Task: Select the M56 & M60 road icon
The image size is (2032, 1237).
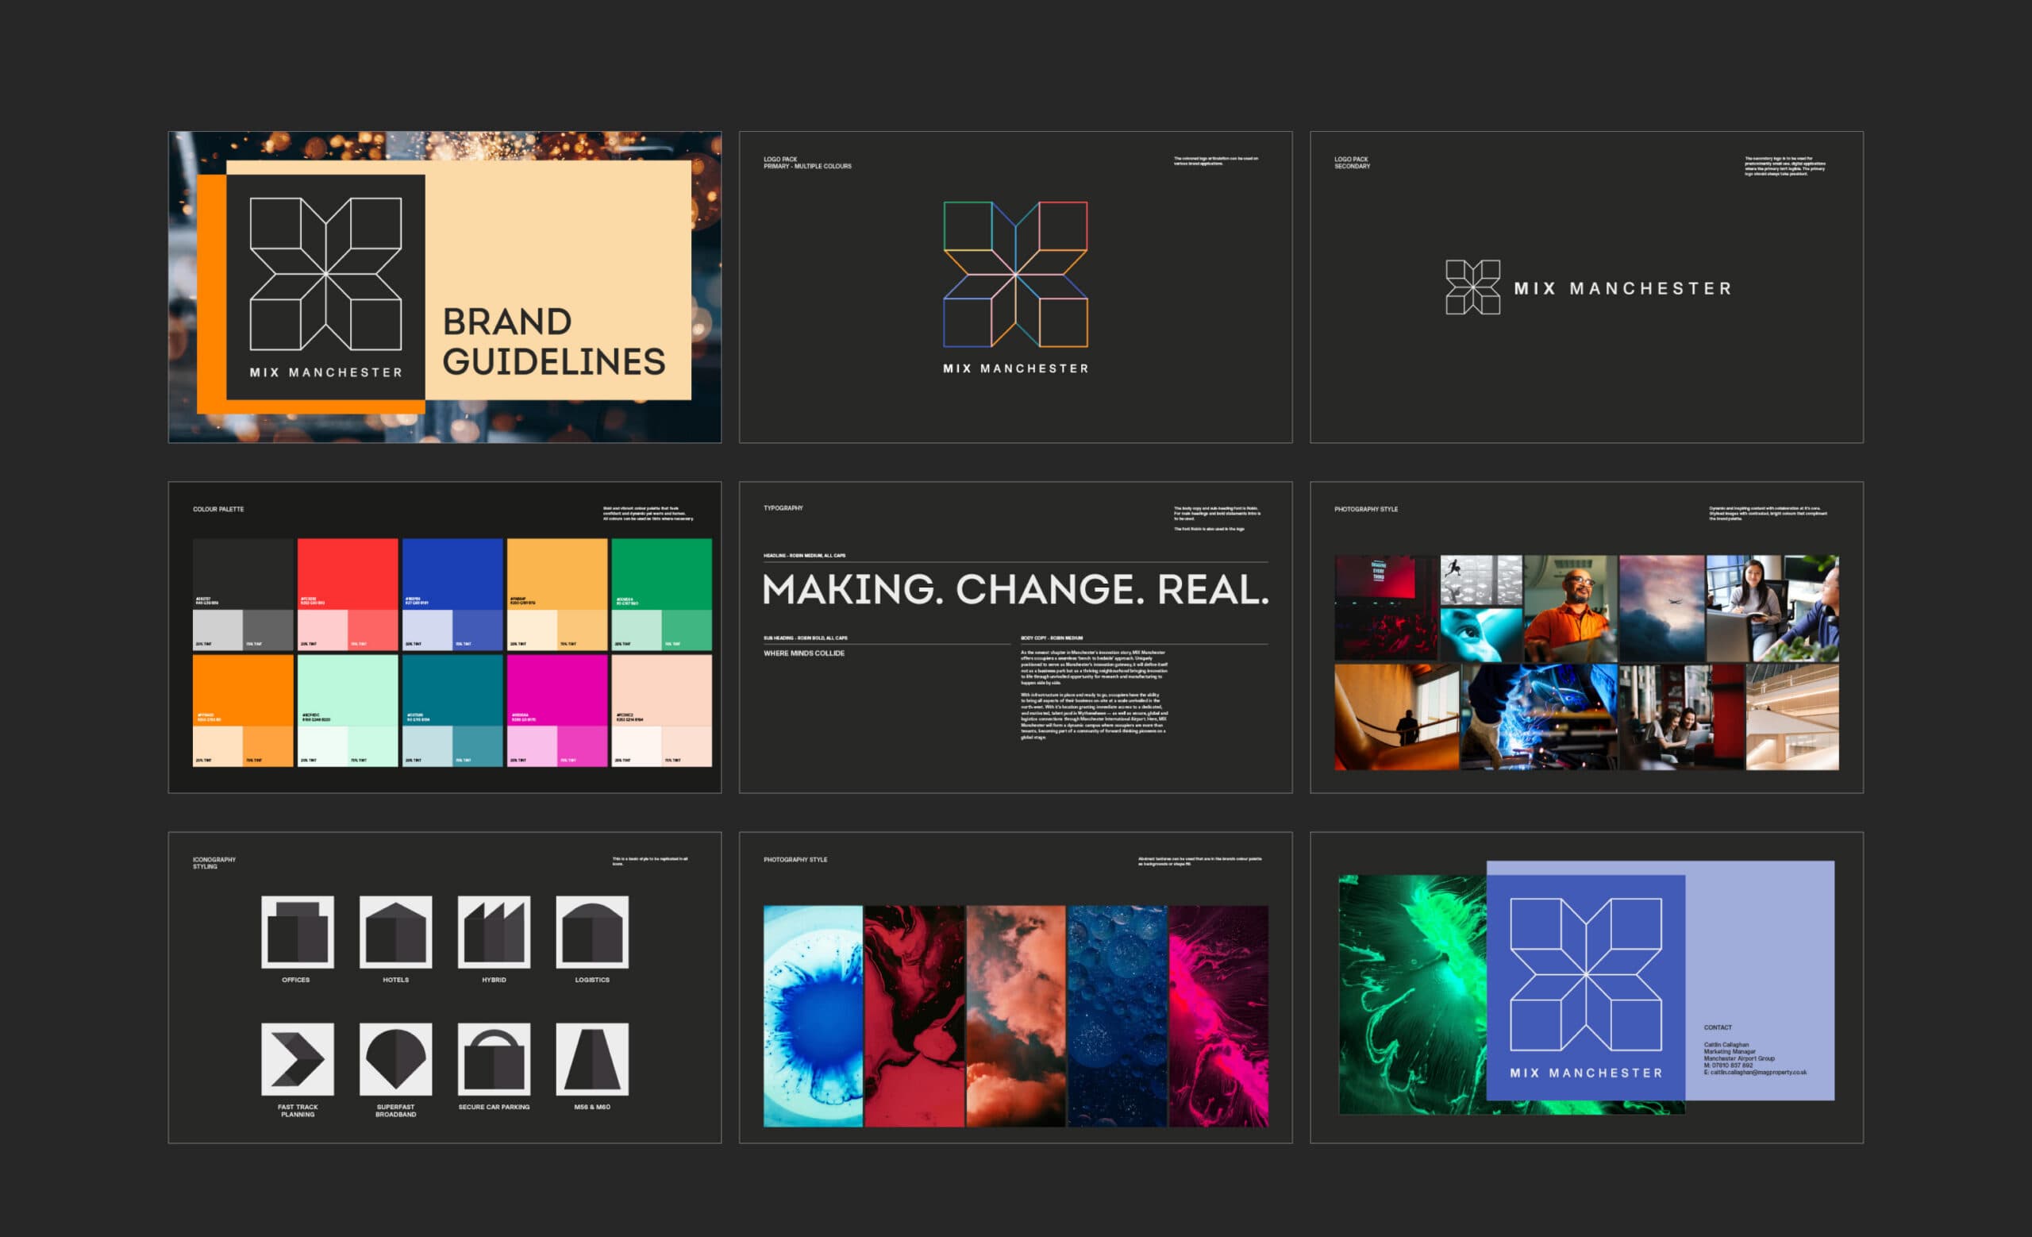Action: click(592, 1059)
